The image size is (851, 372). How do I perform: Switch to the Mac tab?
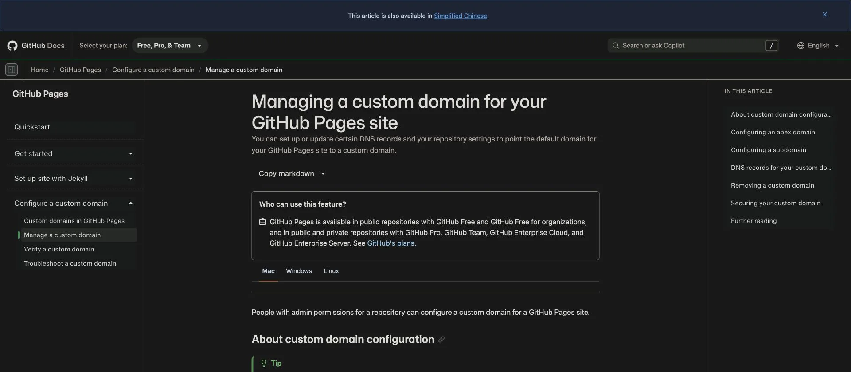coord(268,271)
